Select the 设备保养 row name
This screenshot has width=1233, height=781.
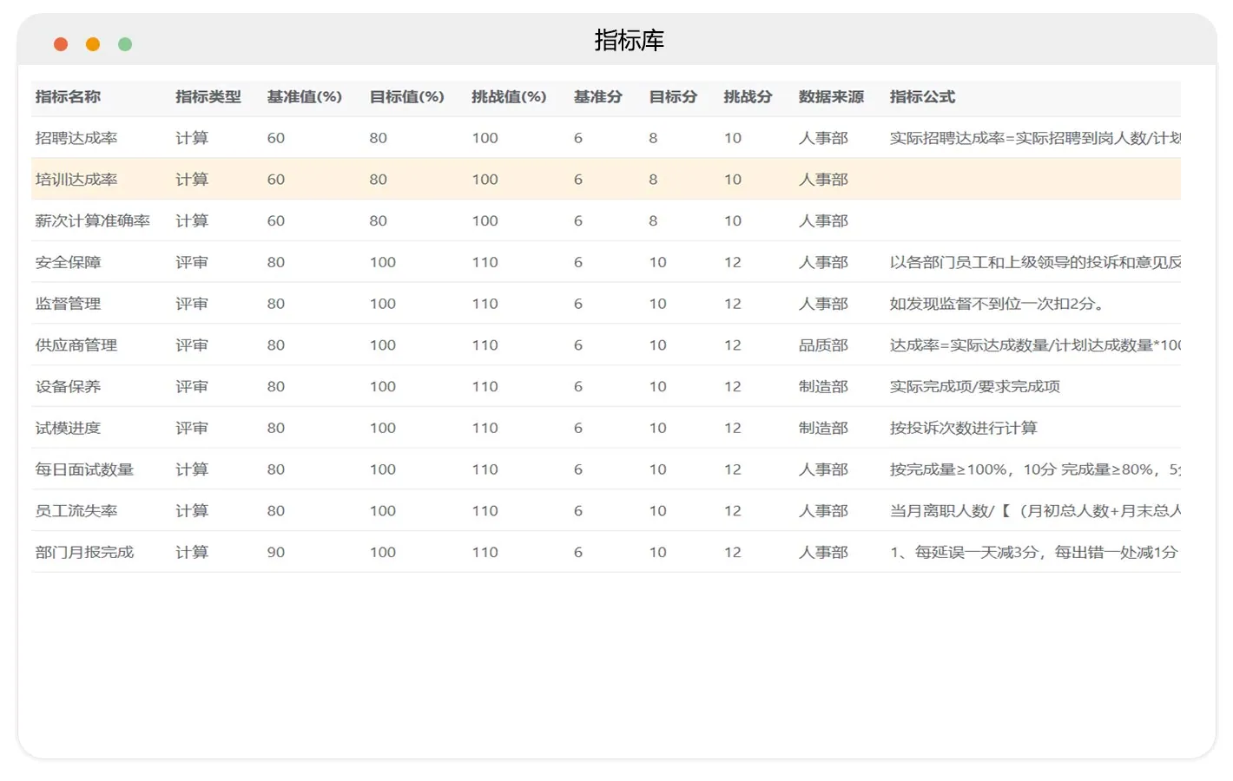(x=68, y=387)
